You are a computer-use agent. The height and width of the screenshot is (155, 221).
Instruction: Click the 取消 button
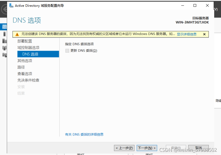tap(198, 148)
